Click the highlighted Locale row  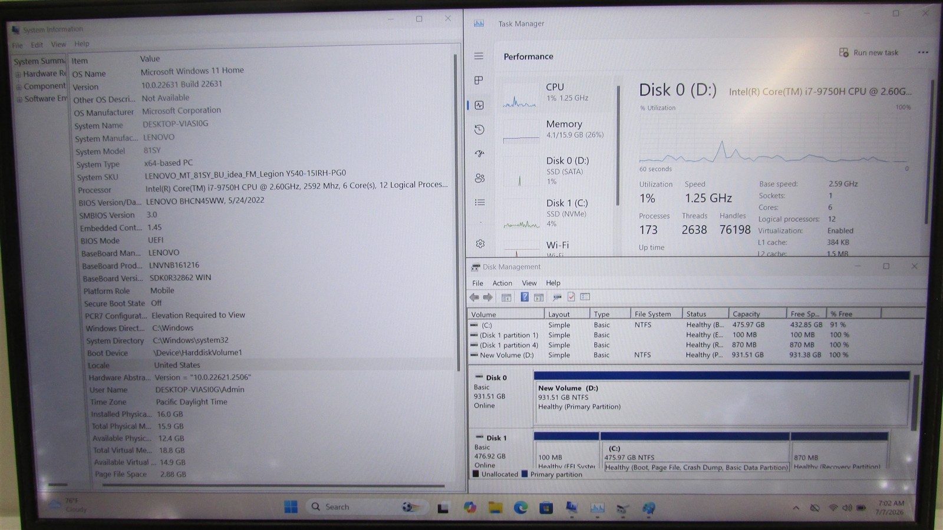click(271, 365)
